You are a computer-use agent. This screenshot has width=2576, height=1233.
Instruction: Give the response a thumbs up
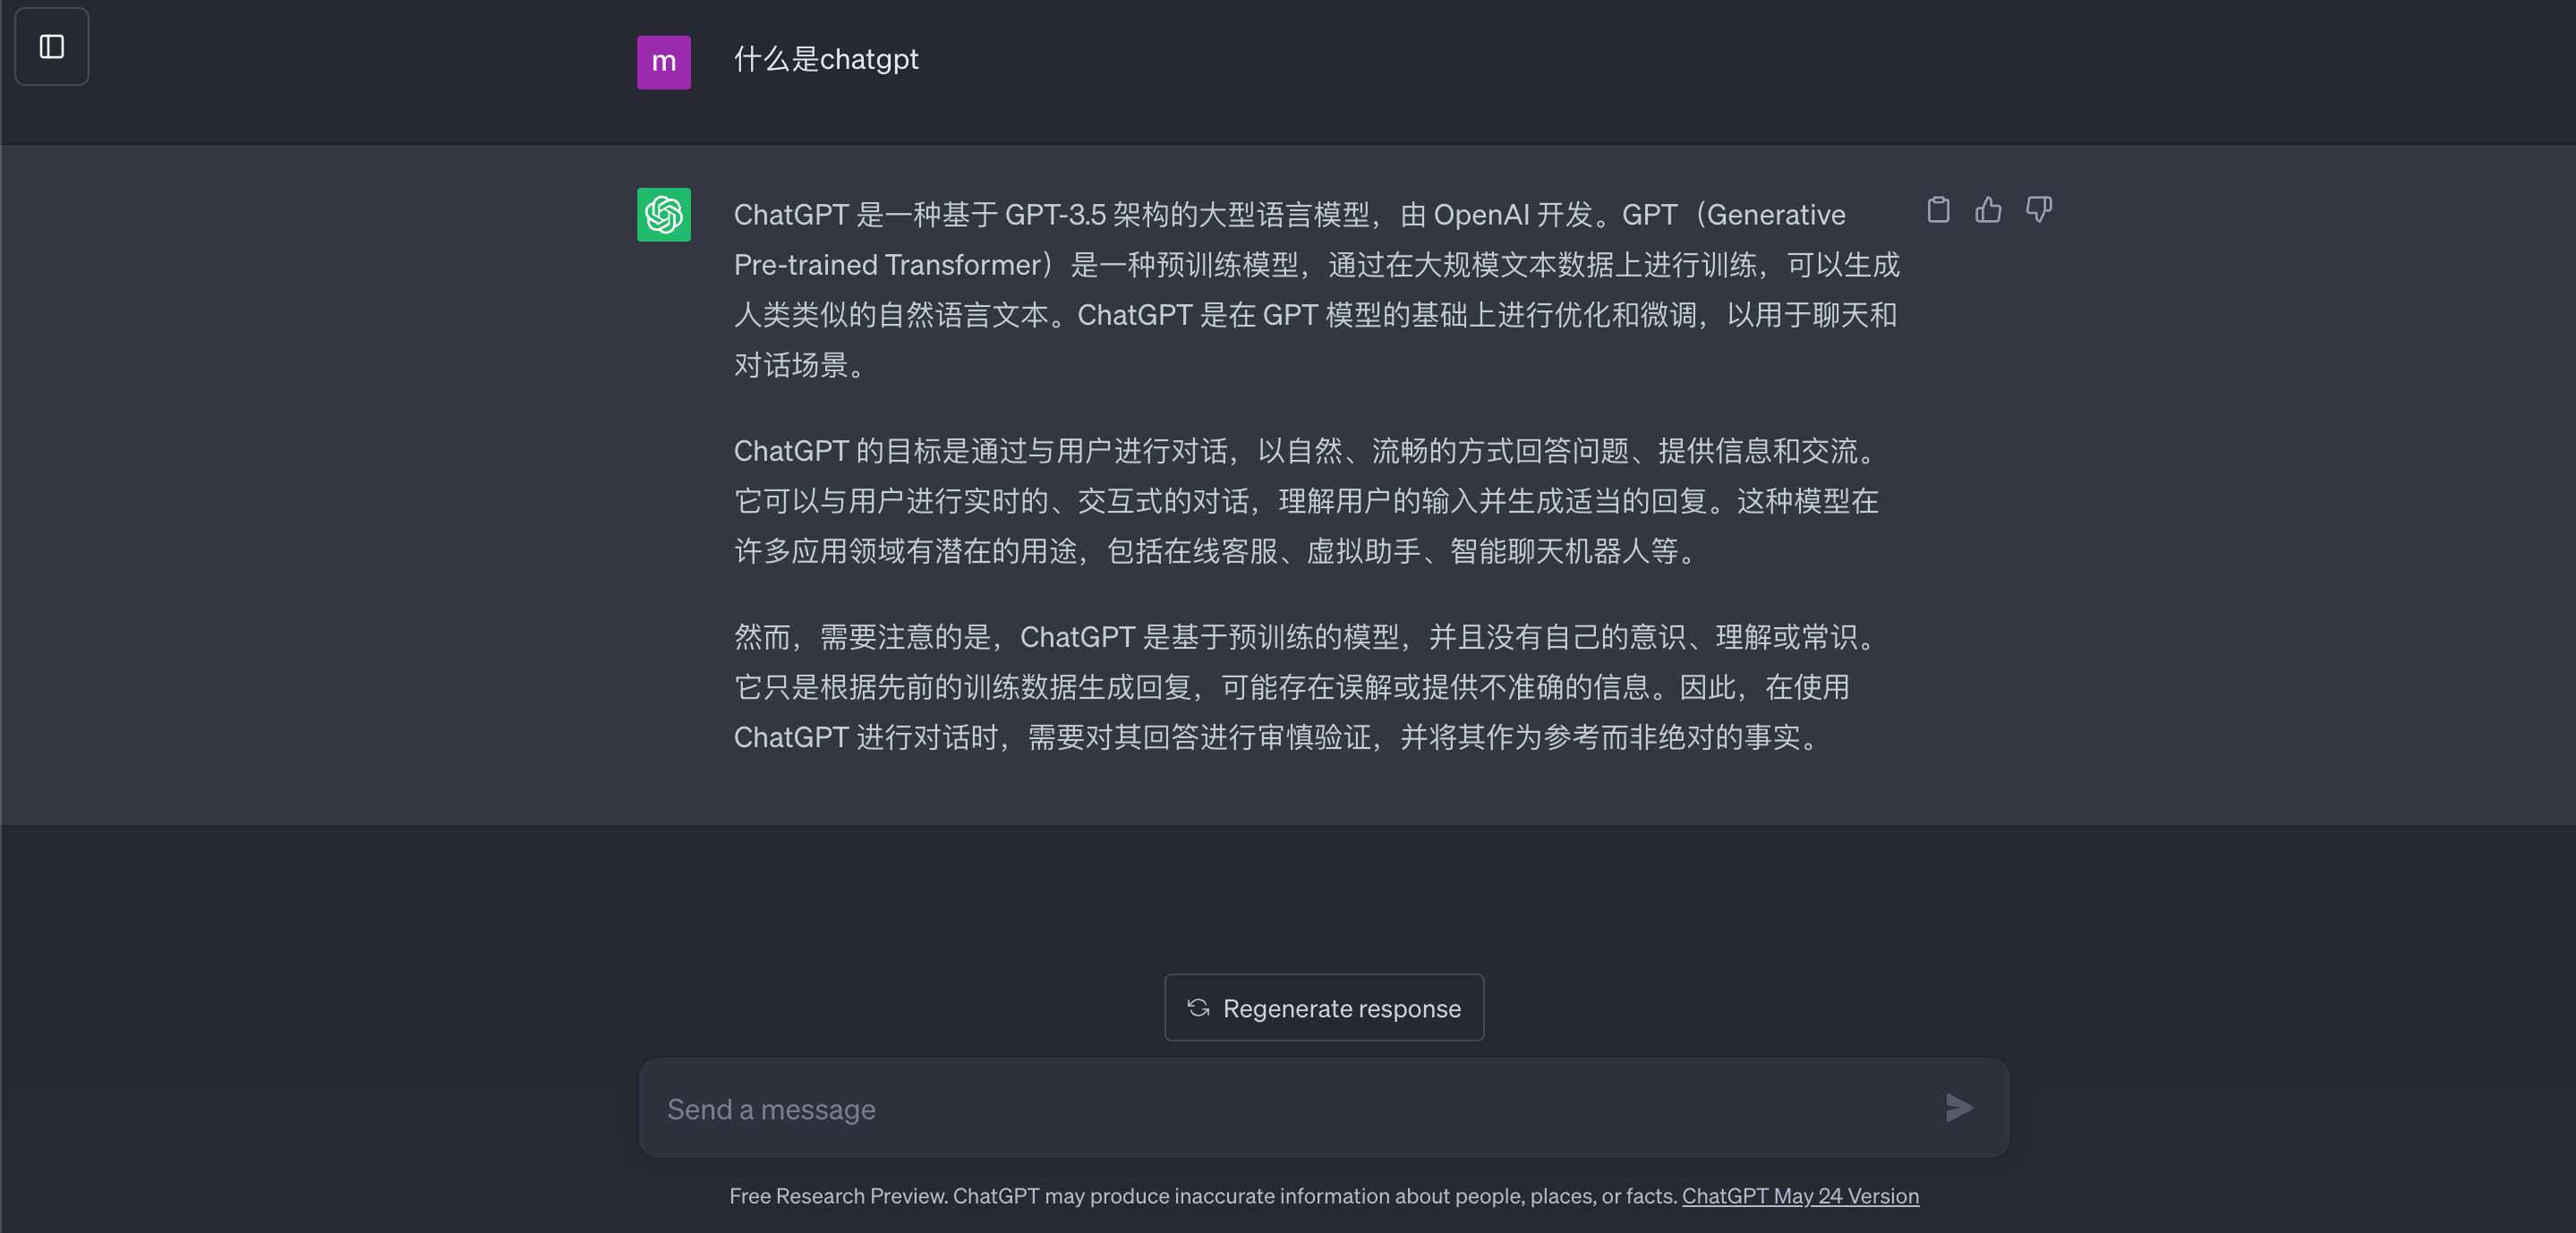[x=1988, y=210]
